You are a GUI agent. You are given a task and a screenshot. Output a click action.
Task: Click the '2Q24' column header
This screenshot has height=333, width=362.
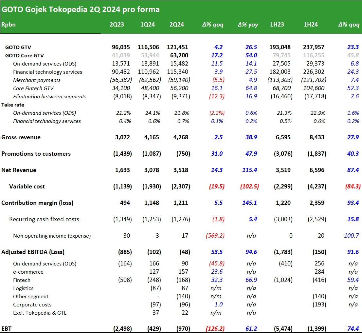click(177, 25)
